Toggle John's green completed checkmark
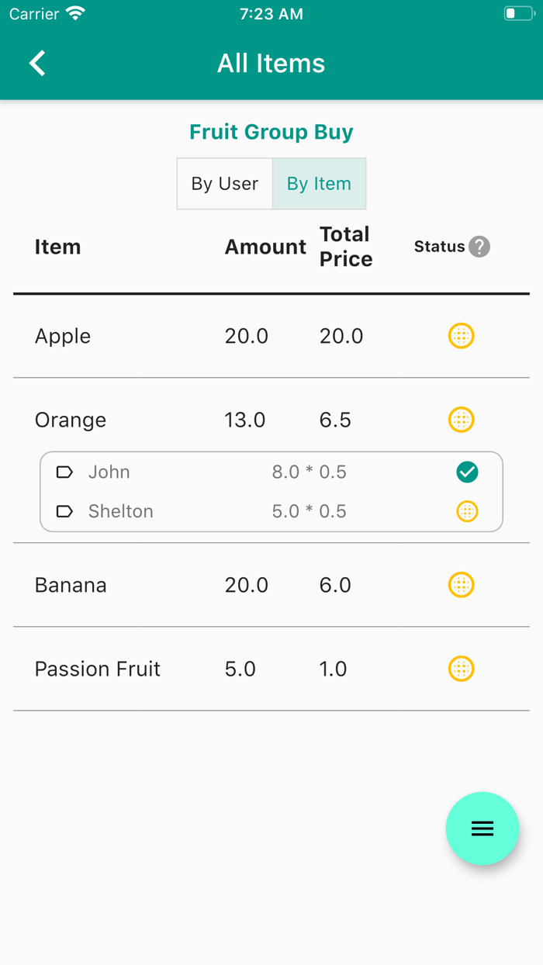Image resolution: width=543 pixels, height=965 pixels. pos(467,472)
